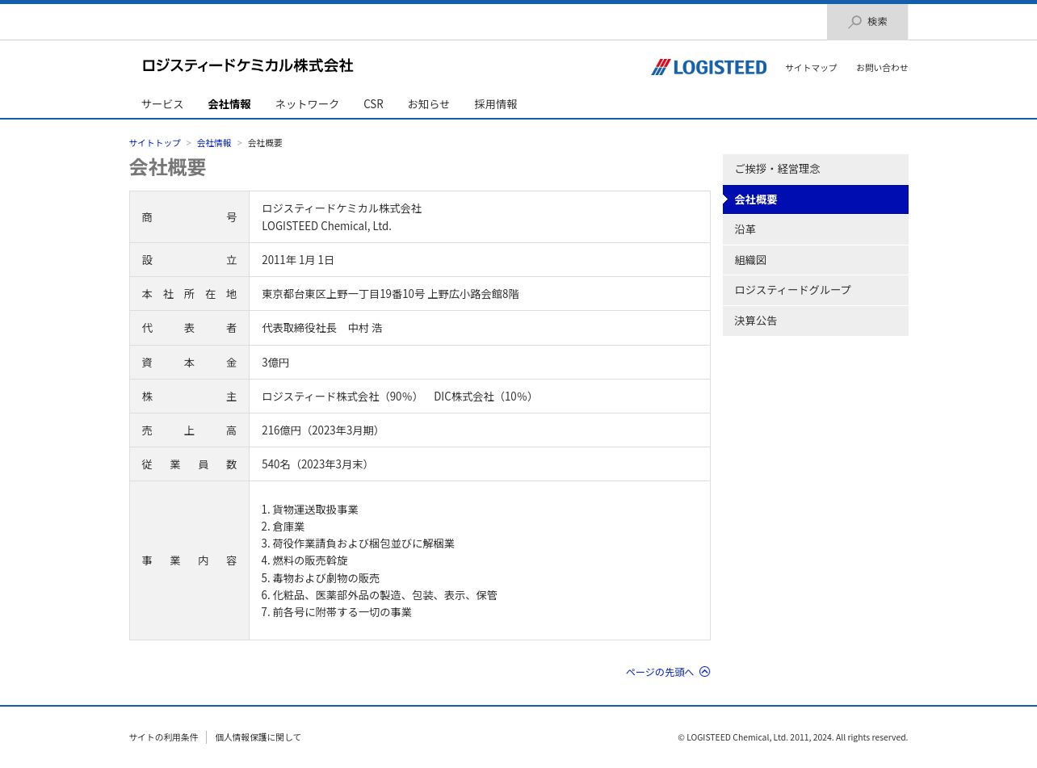Go to サイトトップ in the breadcrumb

tap(155, 143)
